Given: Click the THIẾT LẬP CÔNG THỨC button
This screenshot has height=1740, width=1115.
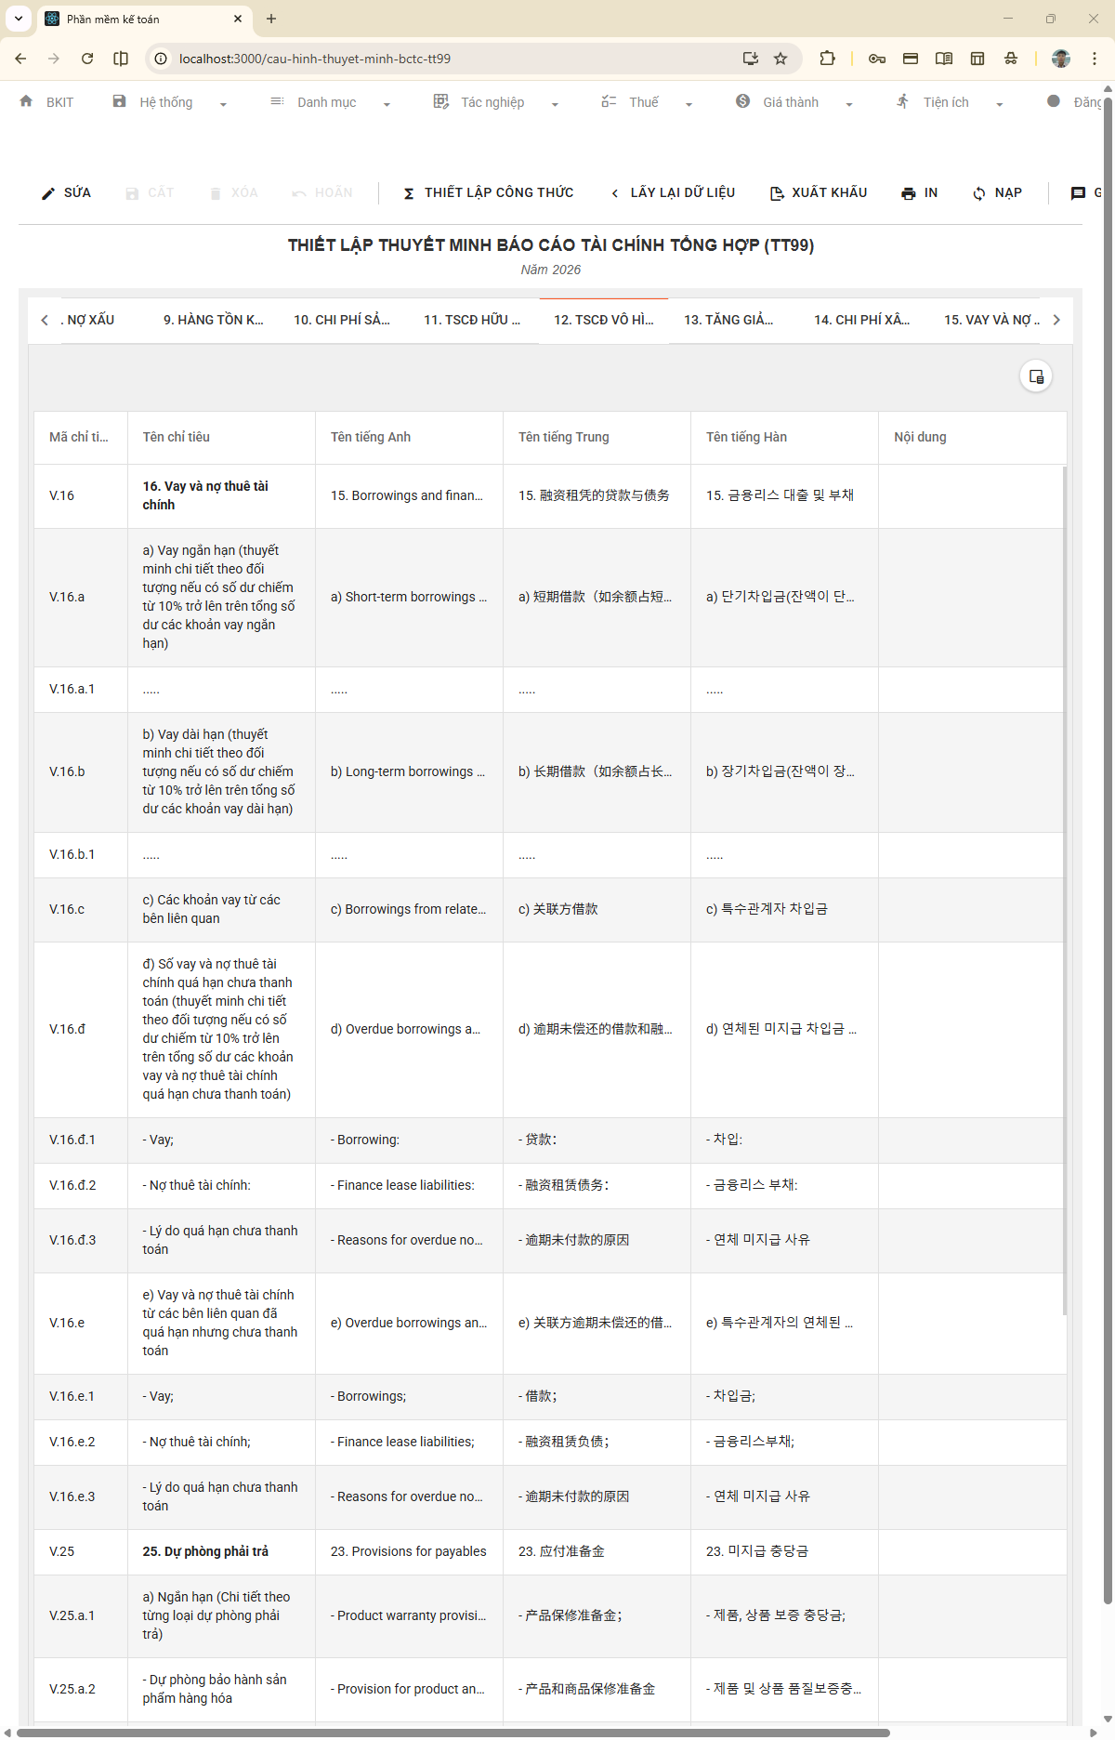Looking at the screenshot, I should click(x=488, y=192).
